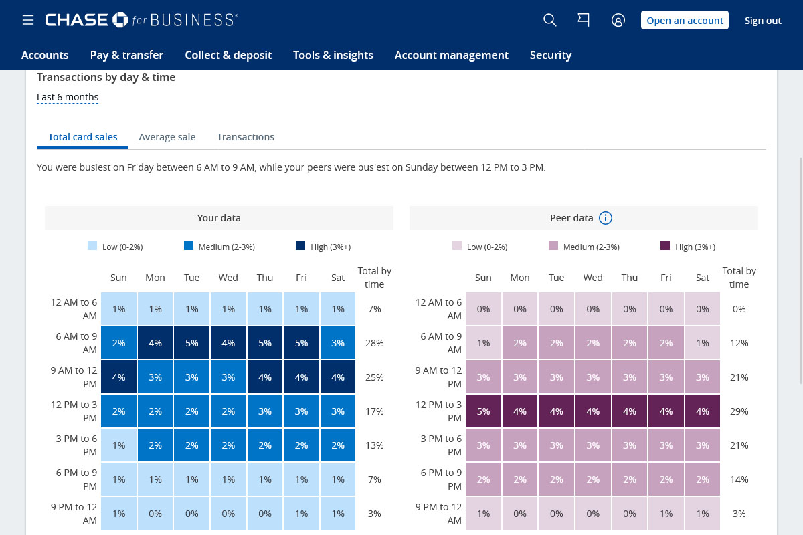Click the info icon next to Peer data
The image size is (803, 535).
coord(606,217)
